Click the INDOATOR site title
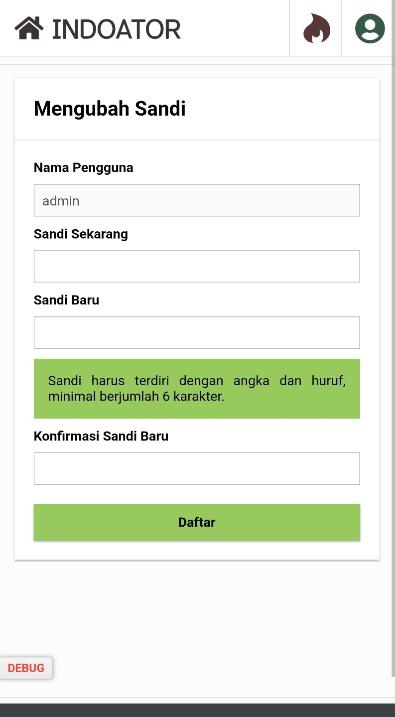The width and height of the screenshot is (395, 717). point(116,29)
